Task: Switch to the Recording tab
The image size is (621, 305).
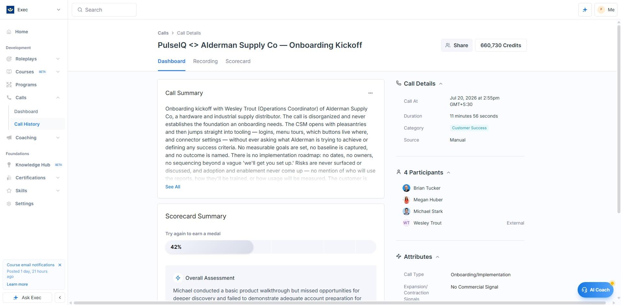Action: [205, 61]
